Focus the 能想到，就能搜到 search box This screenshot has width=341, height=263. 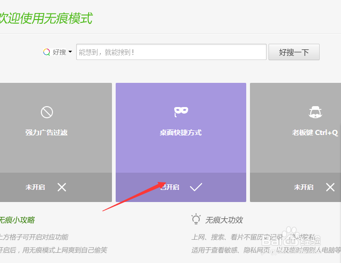pyautogui.click(x=171, y=52)
